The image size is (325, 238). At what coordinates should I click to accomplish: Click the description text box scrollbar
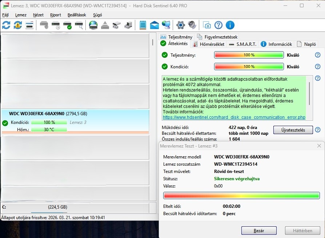coord(309,93)
